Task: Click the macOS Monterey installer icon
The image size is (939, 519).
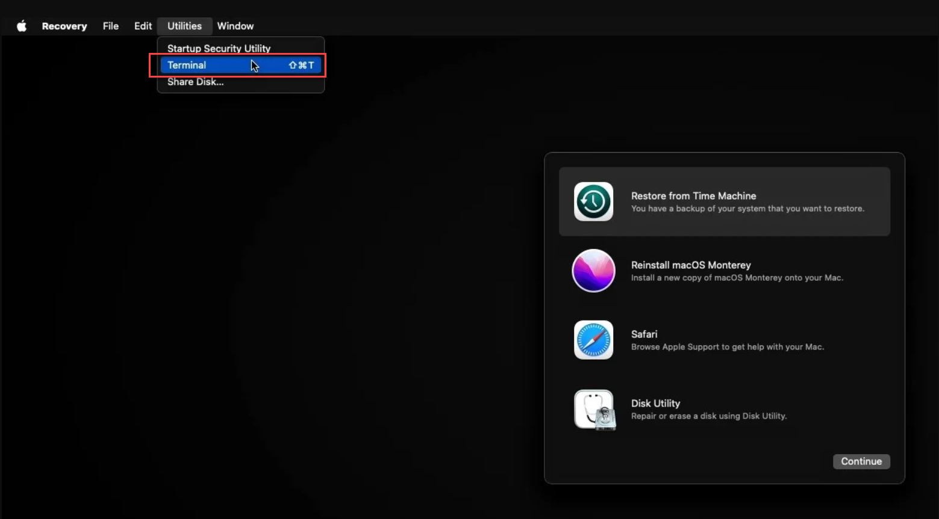Action: [593, 271]
